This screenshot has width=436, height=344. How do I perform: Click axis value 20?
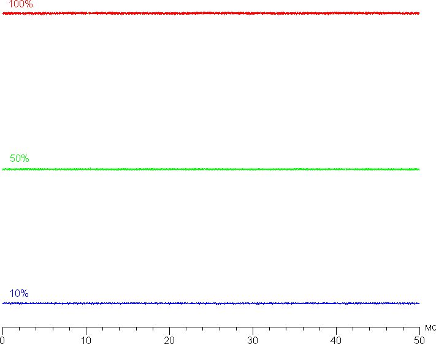click(169, 340)
